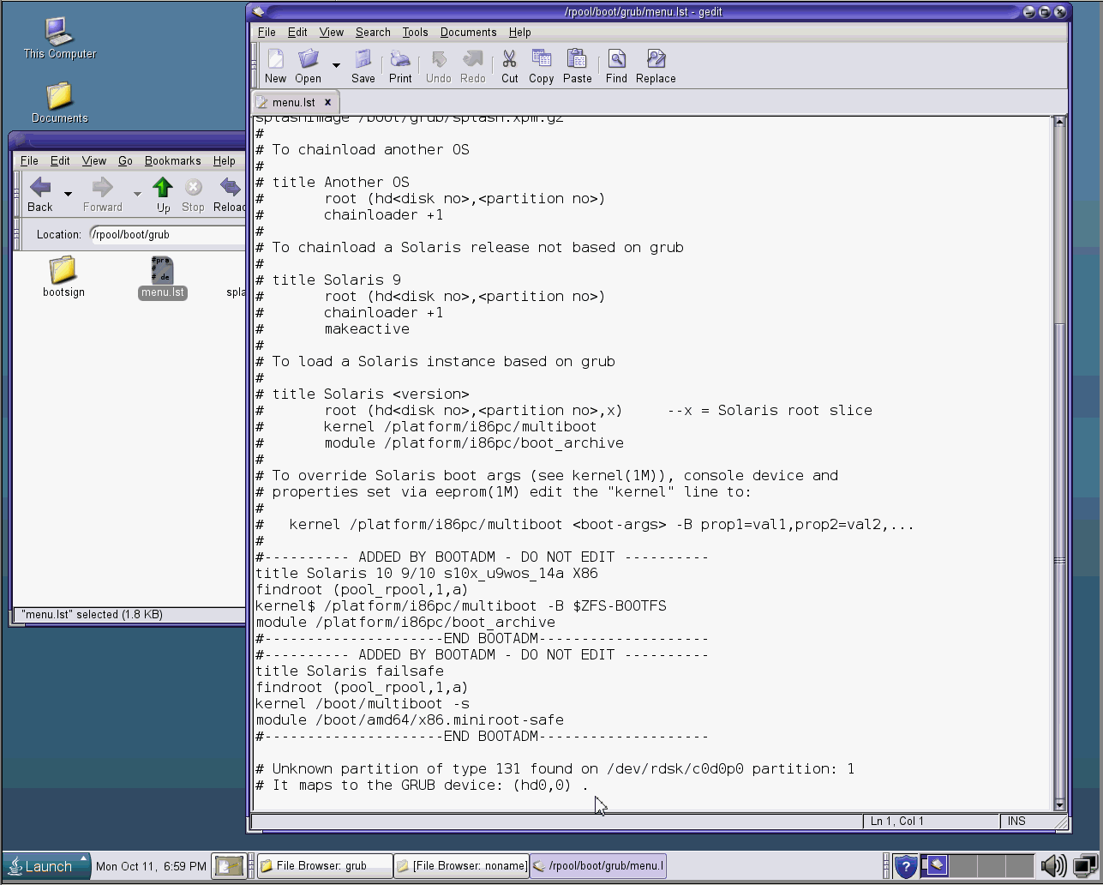Undo the last edit in gedit
This screenshot has height=885, width=1103.
click(x=438, y=66)
